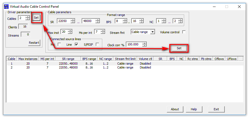Click the Clock corr % field showing 100.000
Viewport: 249px width, 118px height.
point(134,44)
